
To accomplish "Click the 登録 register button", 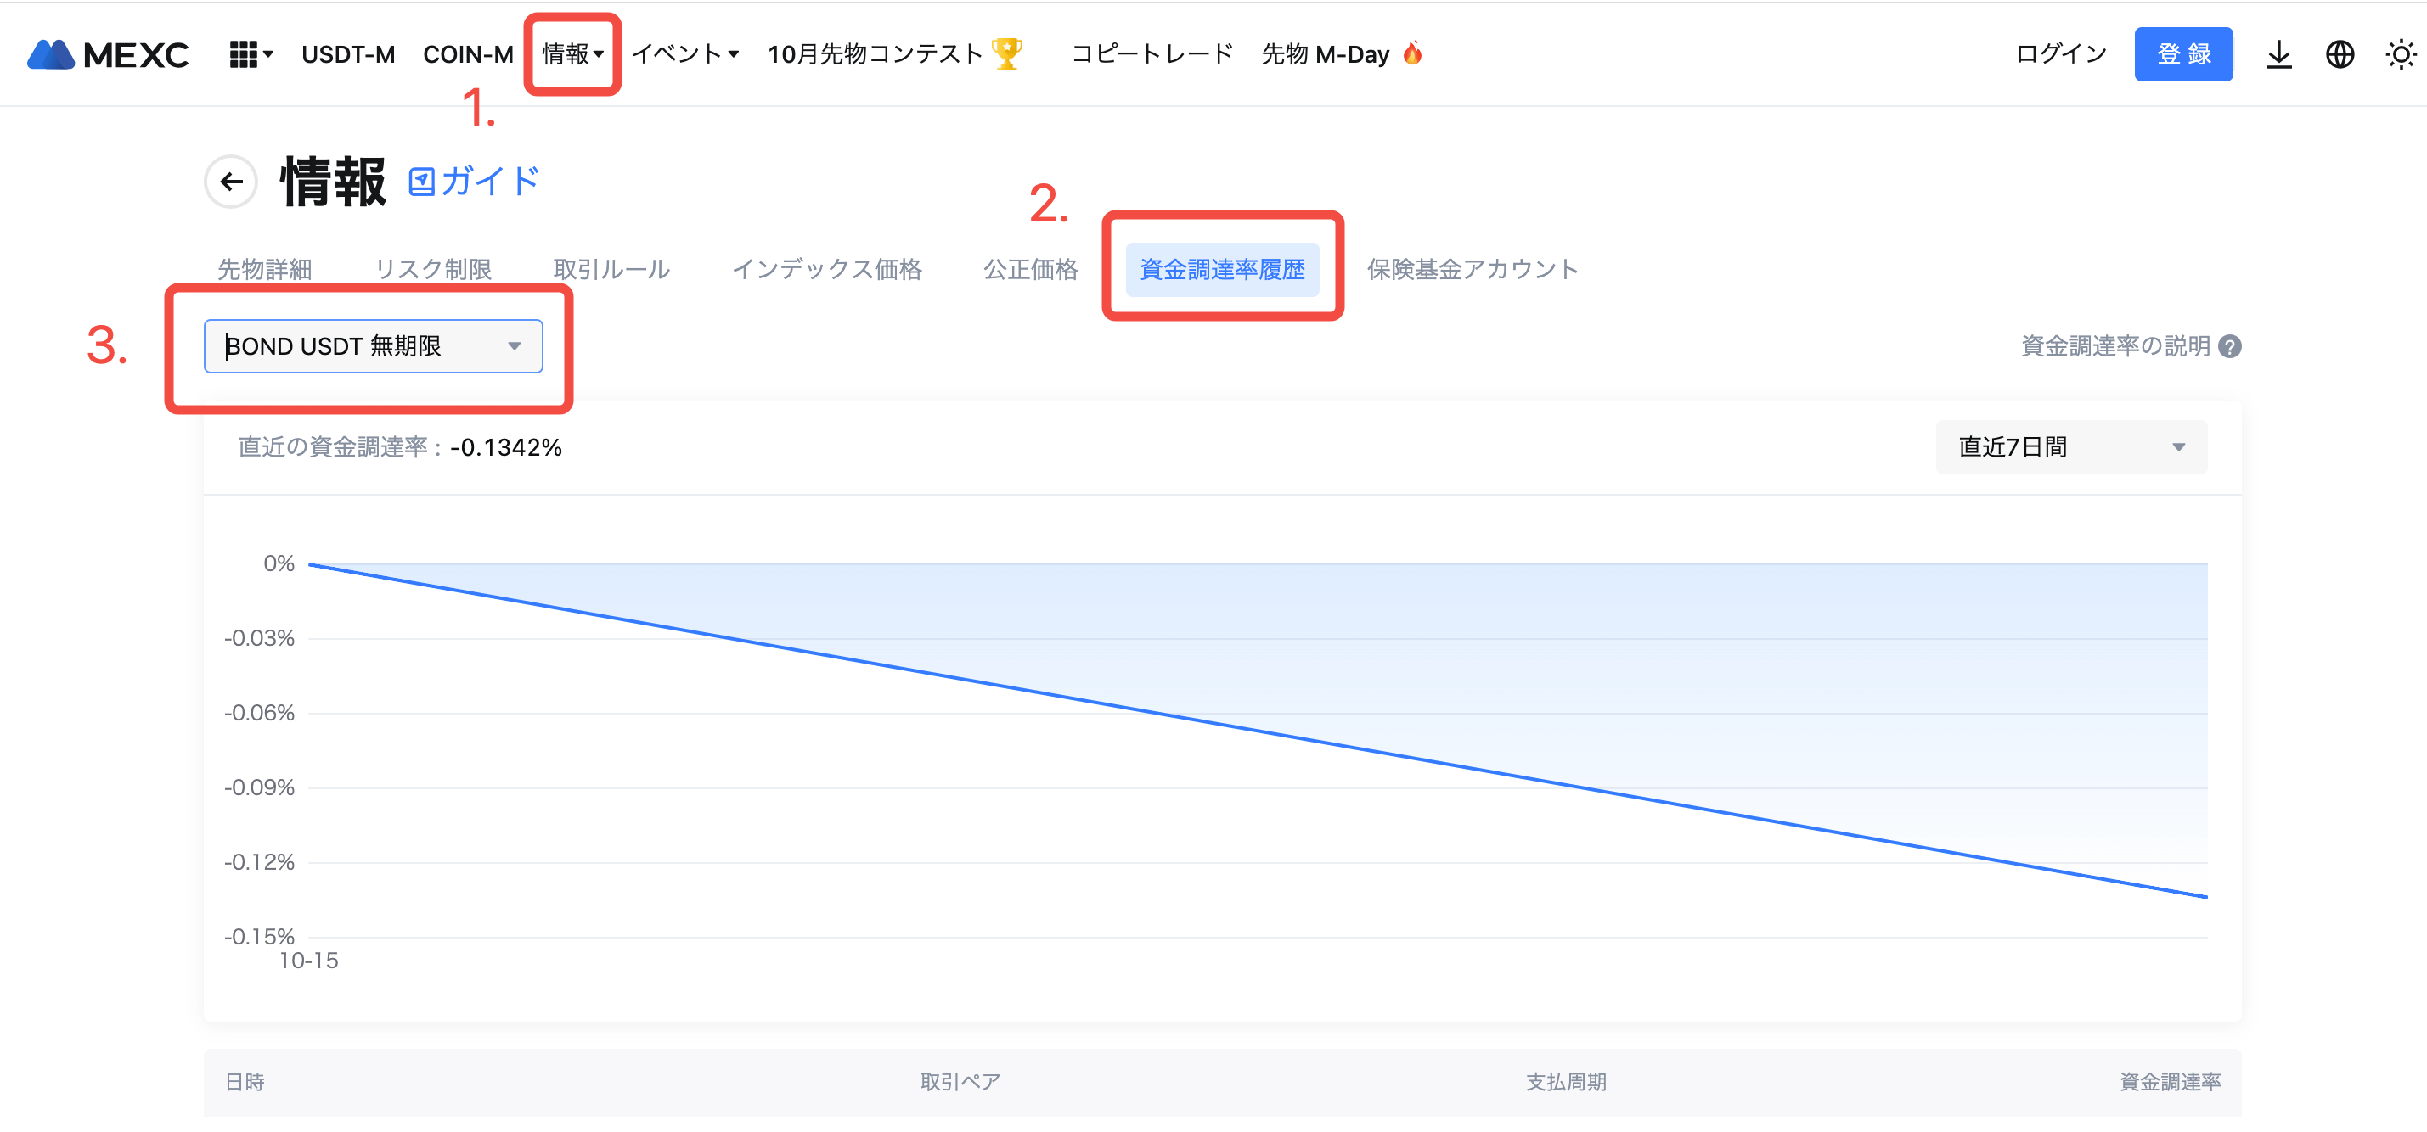I will pyautogui.click(x=2183, y=54).
